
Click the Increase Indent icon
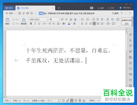[98, 19]
